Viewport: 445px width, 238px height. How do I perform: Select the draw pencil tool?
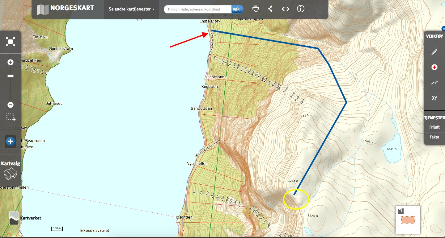434,52
